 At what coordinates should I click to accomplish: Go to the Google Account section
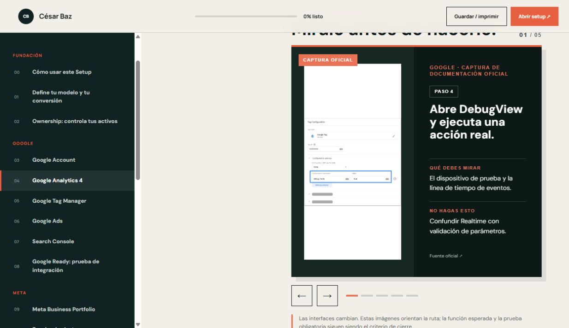coord(67,160)
